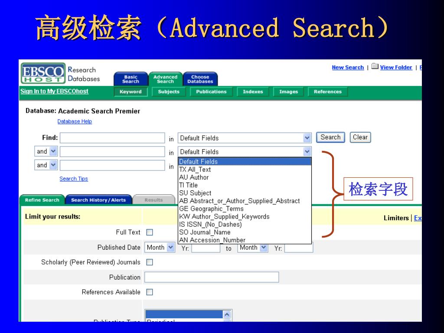Image resolution: width=444 pixels, height=333 pixels.
Task: Click the first Yr: input box
Action: point(206,248)
